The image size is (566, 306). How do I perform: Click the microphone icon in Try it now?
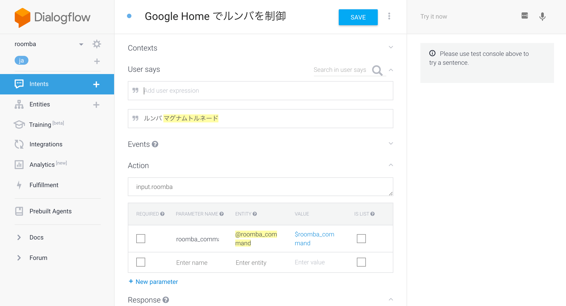542,17
